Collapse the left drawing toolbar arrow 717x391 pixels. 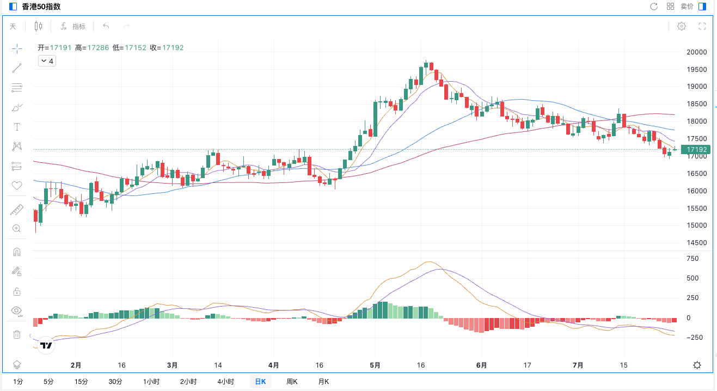point(30,336)
